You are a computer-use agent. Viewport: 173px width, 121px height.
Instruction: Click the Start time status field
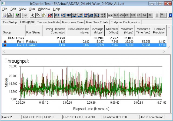click(x=41, y=117)
